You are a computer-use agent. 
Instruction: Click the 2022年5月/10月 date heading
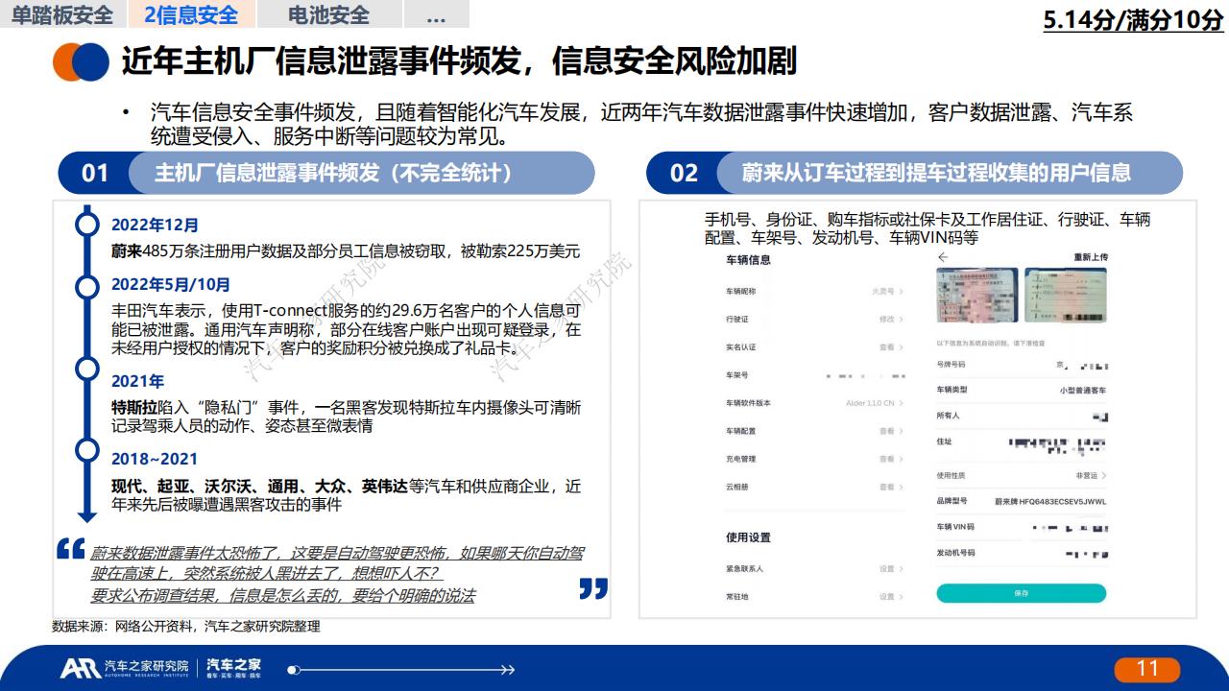[x=171, y=285]
